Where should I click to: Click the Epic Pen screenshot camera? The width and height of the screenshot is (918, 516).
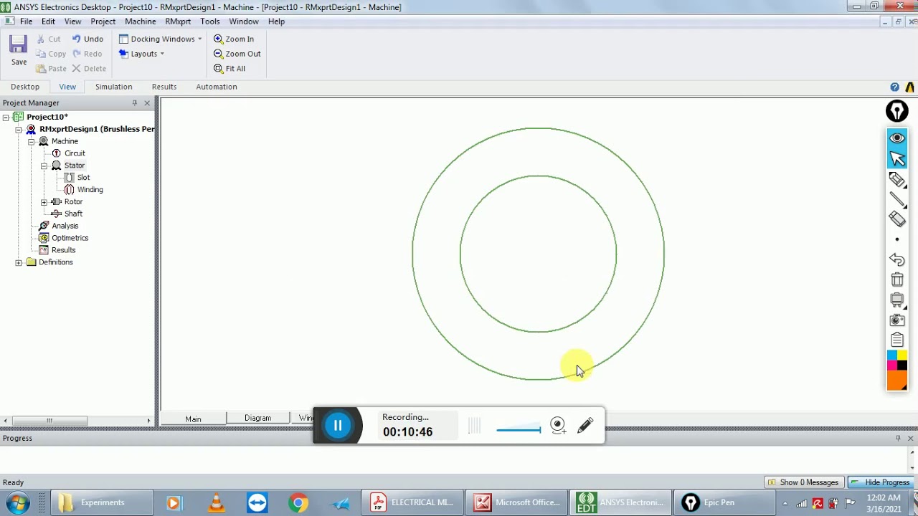897,320
